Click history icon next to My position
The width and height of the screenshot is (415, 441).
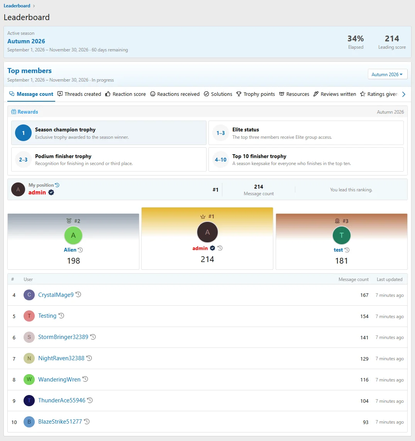[x=57, y=185]
